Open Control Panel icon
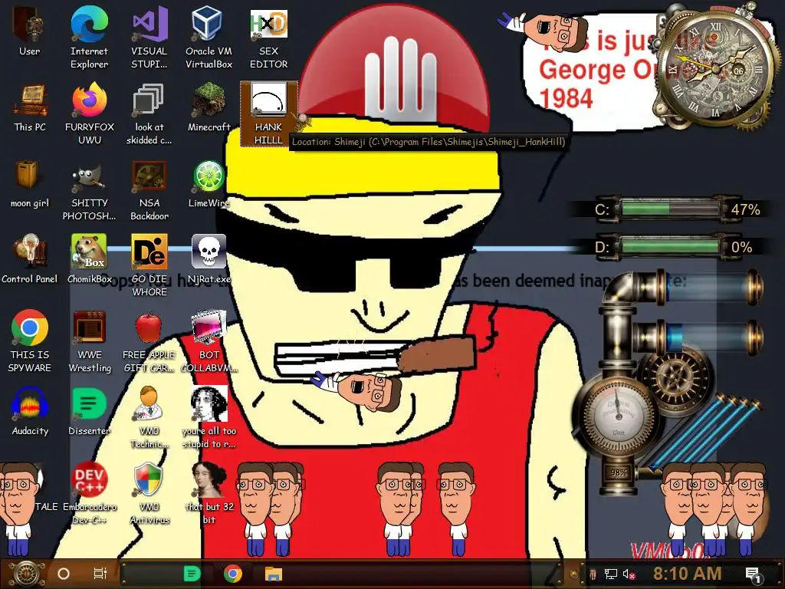 (x=30, y=259)
